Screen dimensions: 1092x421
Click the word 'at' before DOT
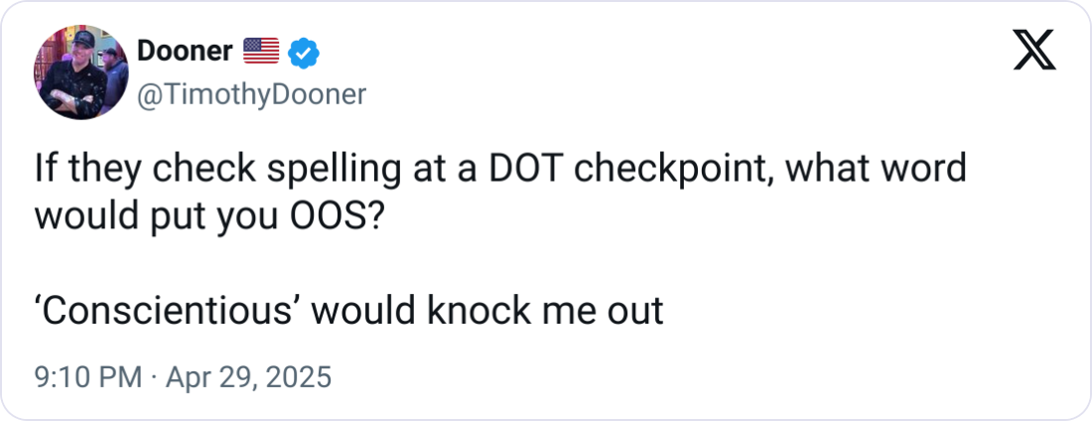(418, 169)
